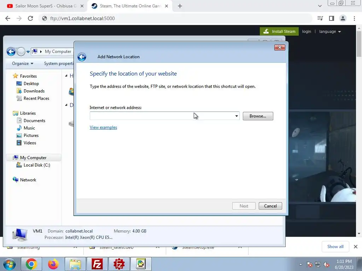This screenshot has height=271, width=362.
Task: Select Pictures library in the navigation pane
Action: (x=31, y=135)
